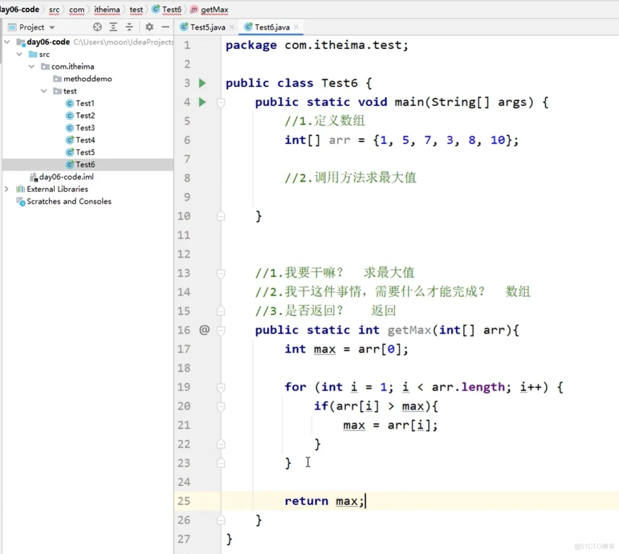The image size is (619, 554).
Task: Click the locate/select opened file target icon
Action: click(x=97, y=27)
